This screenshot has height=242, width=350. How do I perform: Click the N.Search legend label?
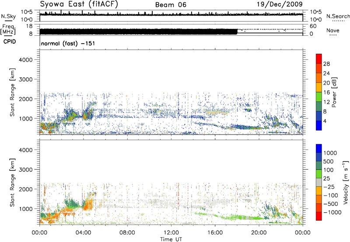click(x=338, y=16)
